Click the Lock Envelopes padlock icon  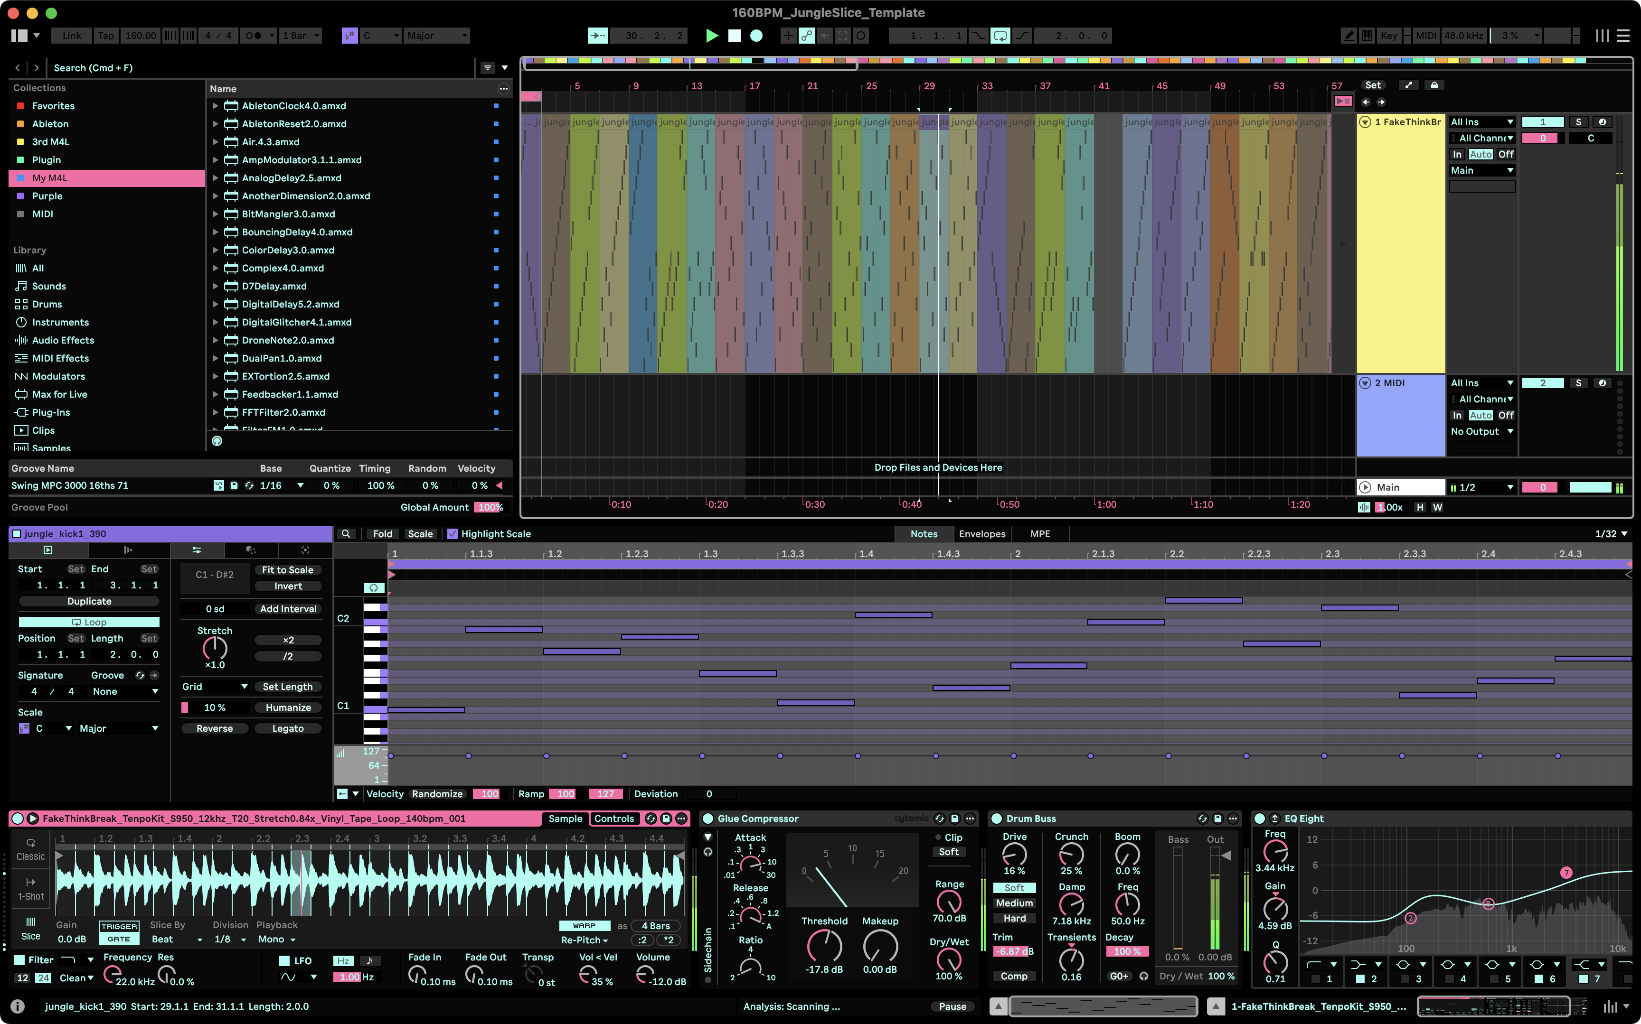pos(1434,85)
